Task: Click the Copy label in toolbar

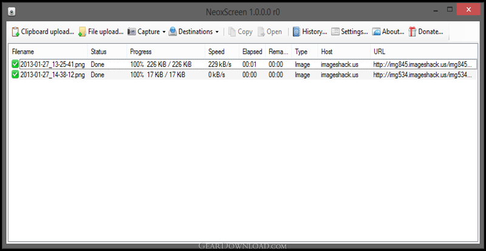Action: [245, 32]
